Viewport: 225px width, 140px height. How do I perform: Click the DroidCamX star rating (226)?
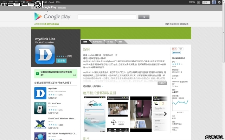[x=56, y=125]
